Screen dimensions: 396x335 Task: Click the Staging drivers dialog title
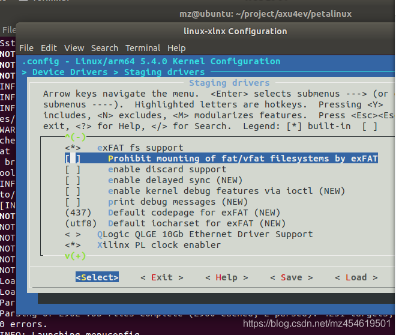pyautogui.click(x=229, y=83)
